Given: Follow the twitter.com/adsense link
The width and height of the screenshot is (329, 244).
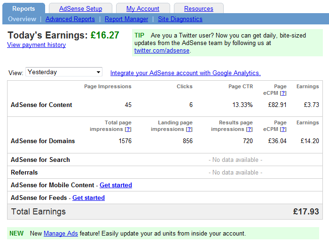Looking at the screenshot, I should click(162, 51).
